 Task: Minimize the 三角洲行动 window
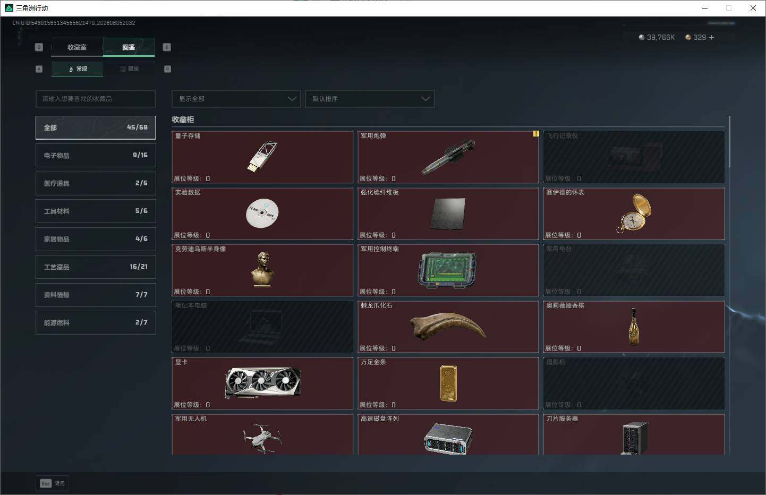[705, 8]
